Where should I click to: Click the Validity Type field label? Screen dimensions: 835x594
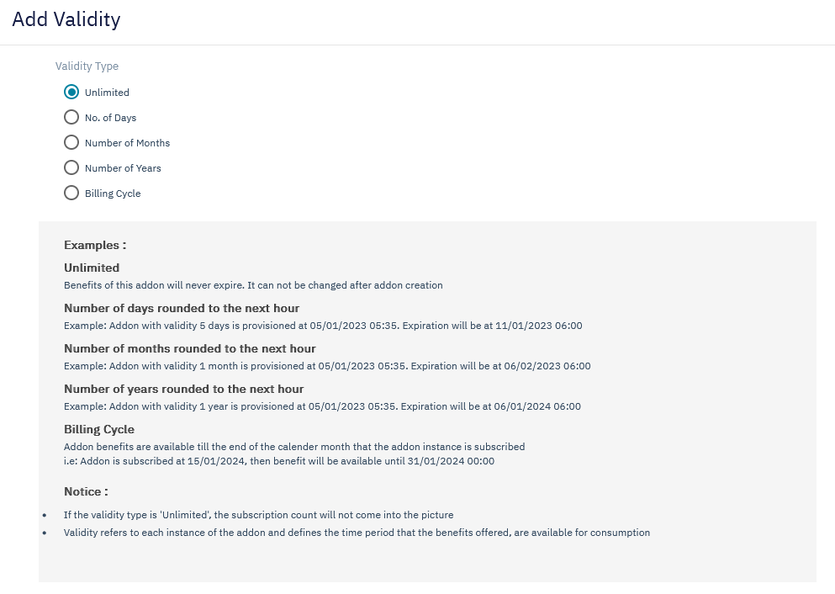click(x=87, y=66)
